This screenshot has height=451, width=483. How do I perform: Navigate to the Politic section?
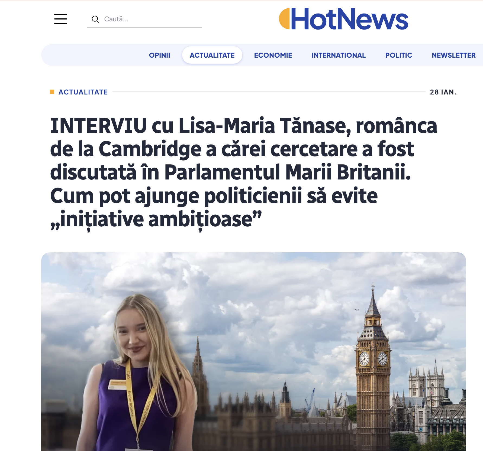(399, 55)
